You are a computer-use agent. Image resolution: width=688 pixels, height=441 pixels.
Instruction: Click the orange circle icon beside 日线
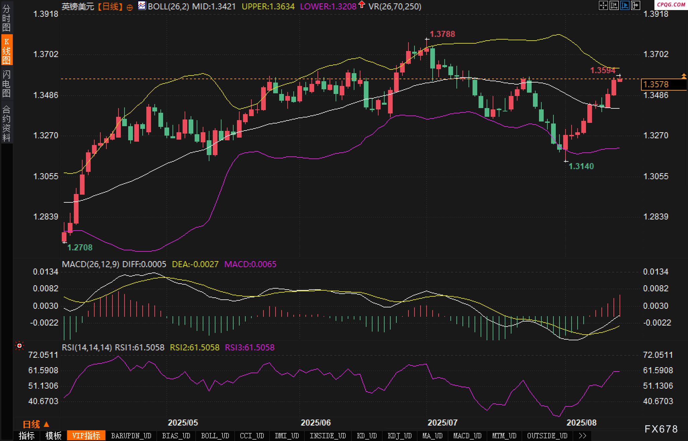130,7
